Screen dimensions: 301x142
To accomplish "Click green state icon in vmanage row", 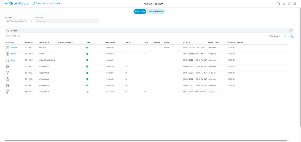I will (x=87, y=47).
